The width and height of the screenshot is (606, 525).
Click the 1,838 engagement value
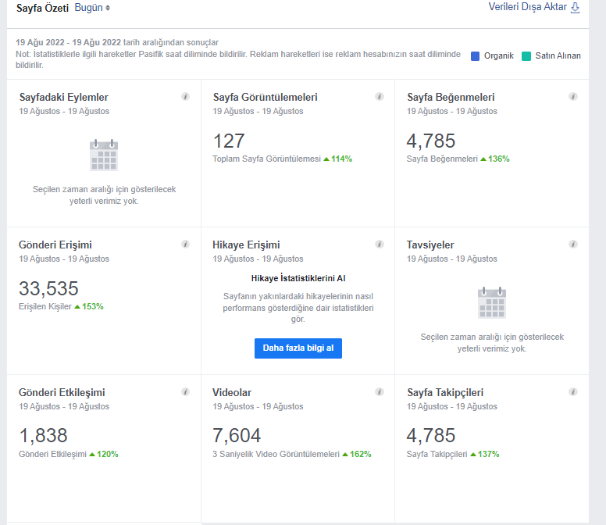coord(43,436)
